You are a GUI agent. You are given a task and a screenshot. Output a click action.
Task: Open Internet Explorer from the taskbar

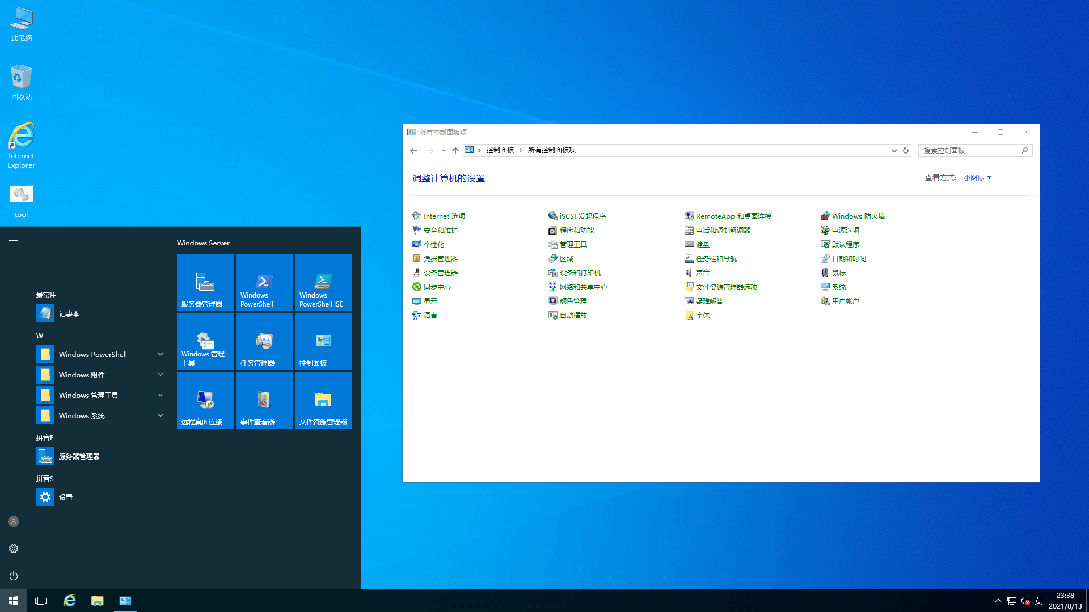70,601
